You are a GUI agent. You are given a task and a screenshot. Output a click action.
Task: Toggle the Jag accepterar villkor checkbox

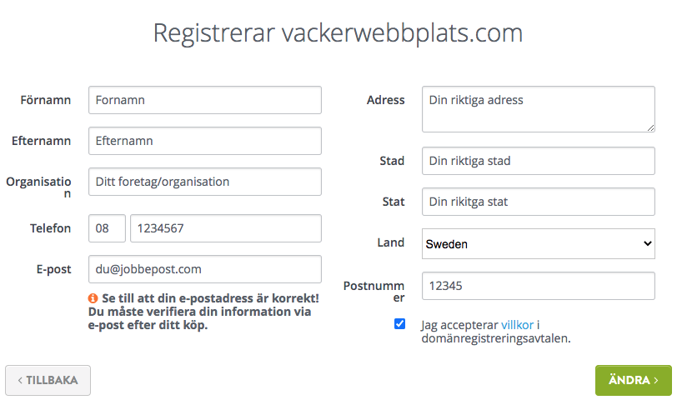[400, 324]
